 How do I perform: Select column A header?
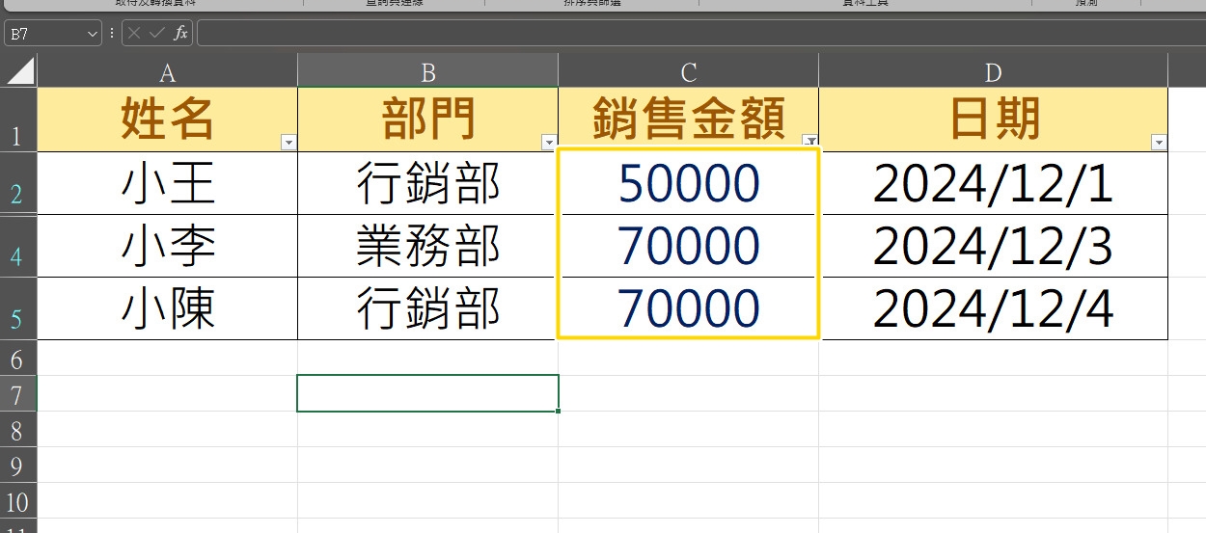[x=167, y=72]
